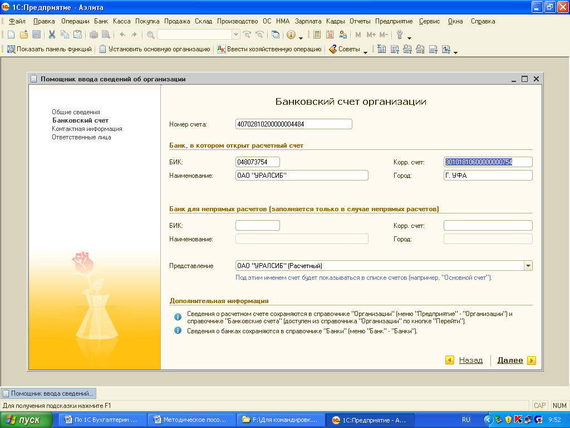
Task: Click the Open file toolbar icon
Action: click(23, 35)
